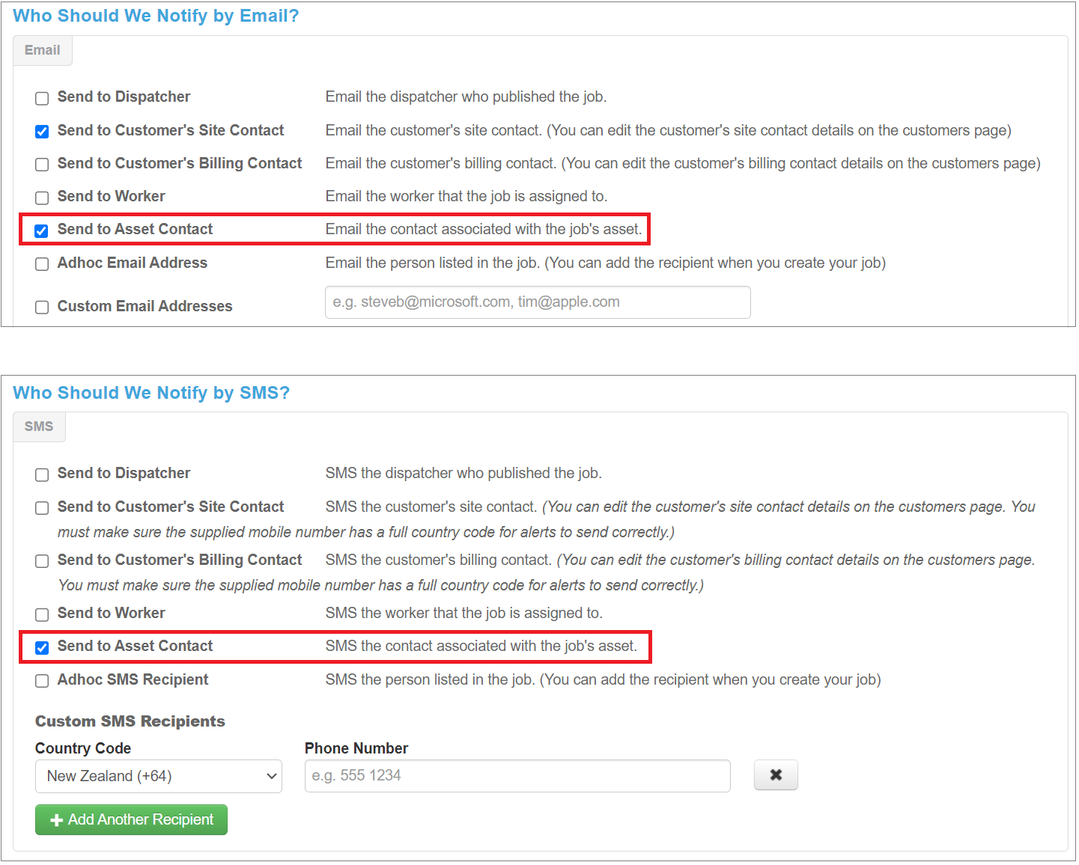This screenshot has height=865, width=1079.
Task: Select the SMS tab
Action: pos(39,427)
